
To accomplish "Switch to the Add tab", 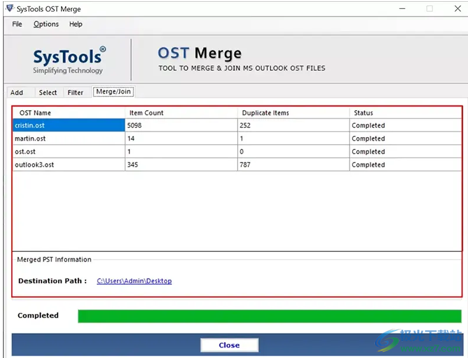I will tap(17, 93).
